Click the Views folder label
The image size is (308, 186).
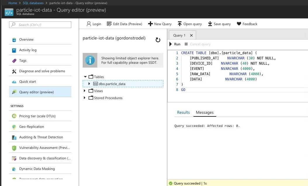coord(98,91)
